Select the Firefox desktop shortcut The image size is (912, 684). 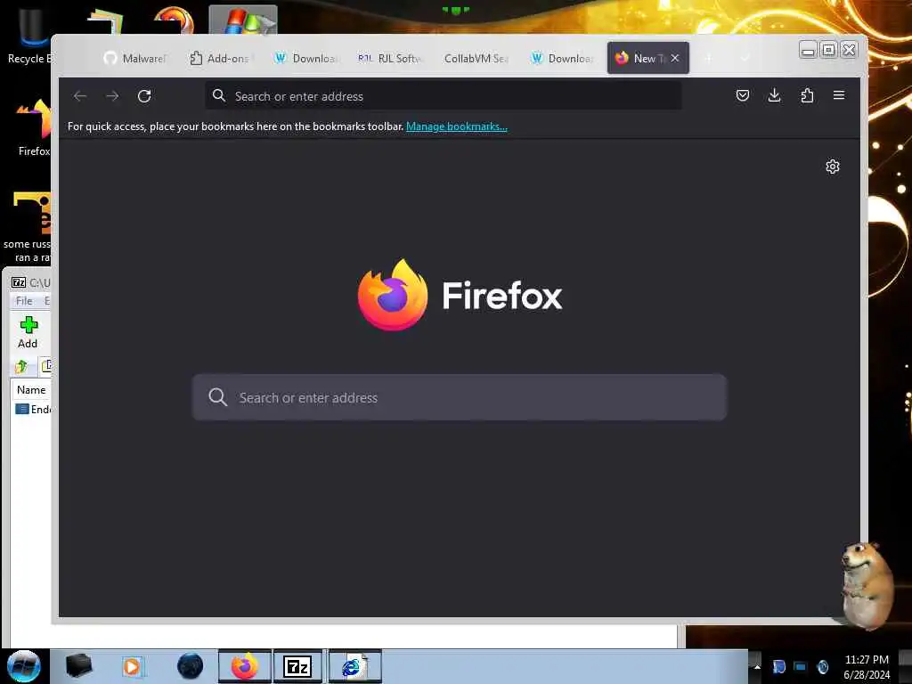click(34, 127)
